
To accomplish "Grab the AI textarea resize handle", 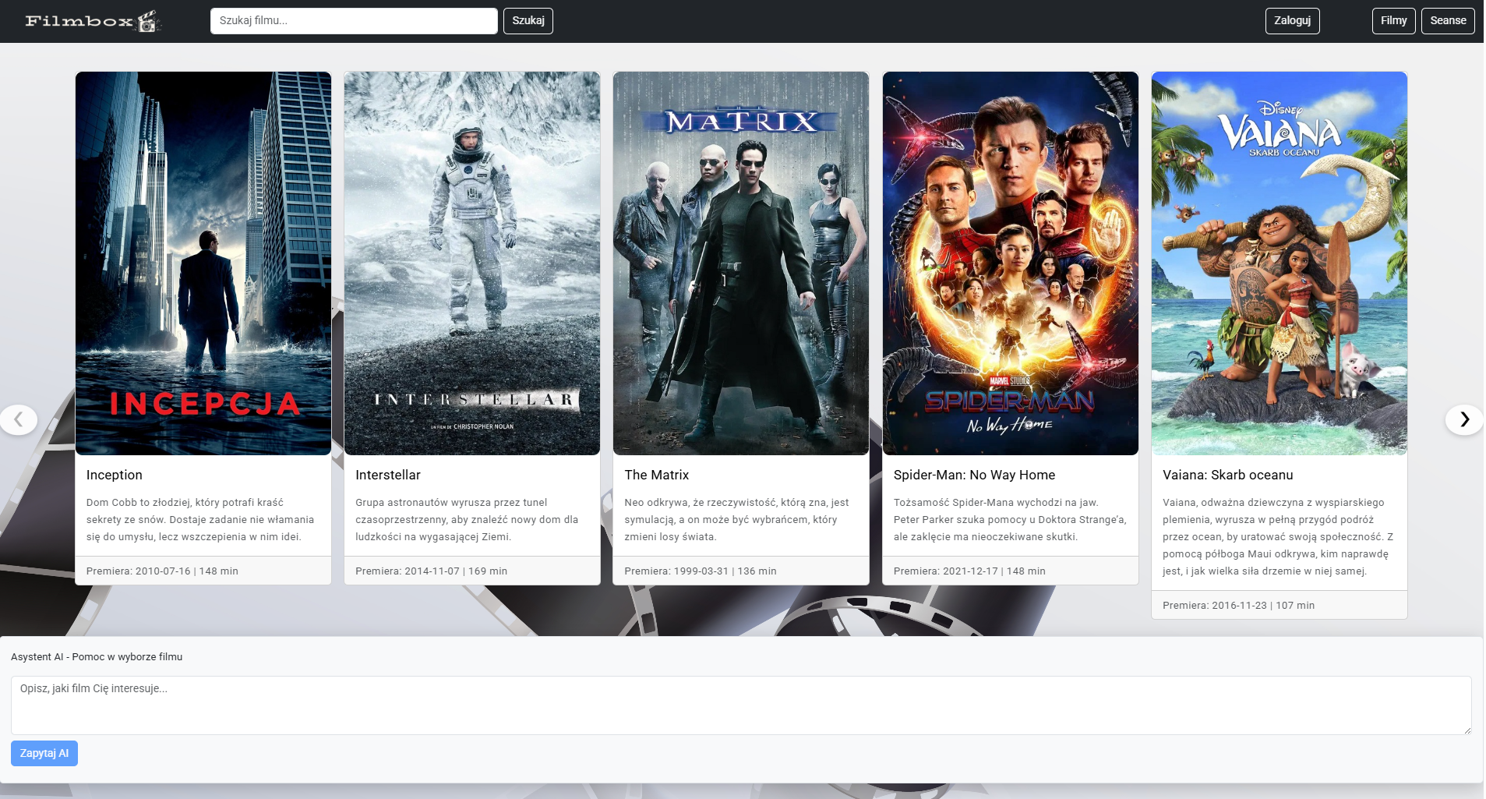I will point(1467,730).
